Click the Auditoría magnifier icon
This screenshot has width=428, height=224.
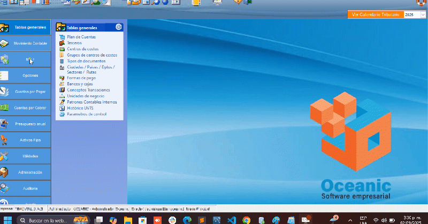coord(4,188)
